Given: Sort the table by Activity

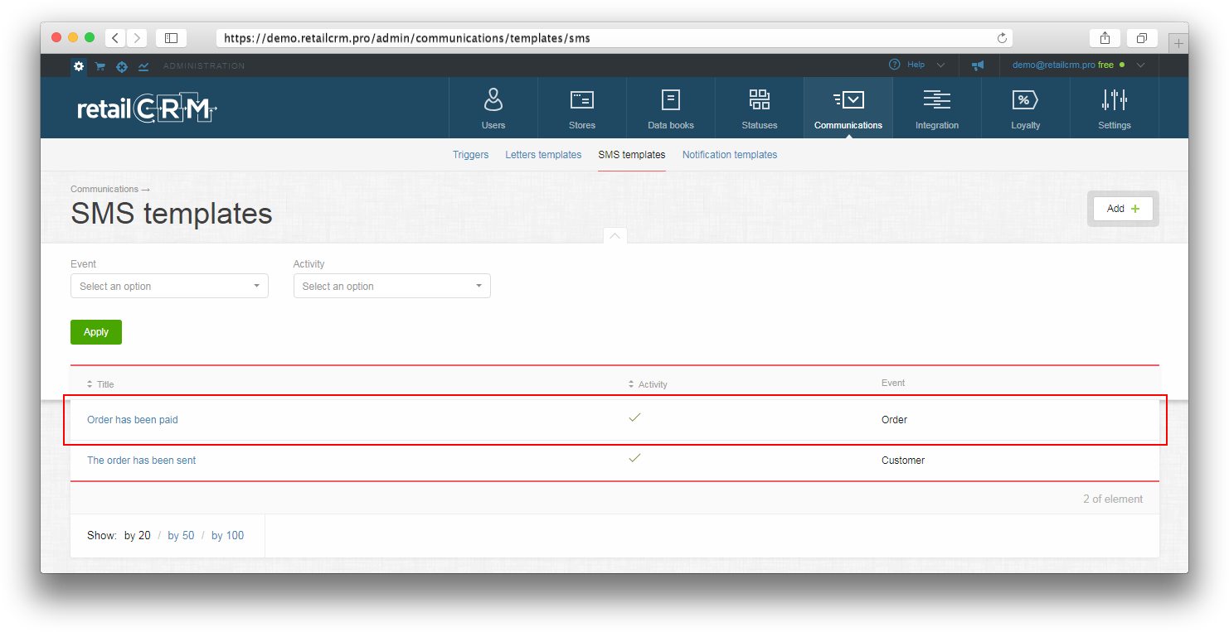Looking at the screenshot, I should 648,384.
